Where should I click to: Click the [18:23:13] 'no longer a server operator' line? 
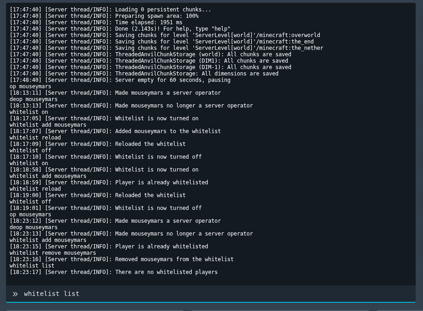pyautogui.click(x=131, y=234)
